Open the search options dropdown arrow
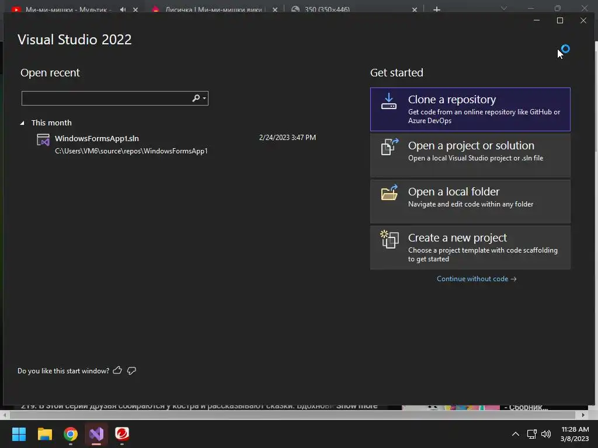This screenshot has height=448, width=598. pos(205,98)
